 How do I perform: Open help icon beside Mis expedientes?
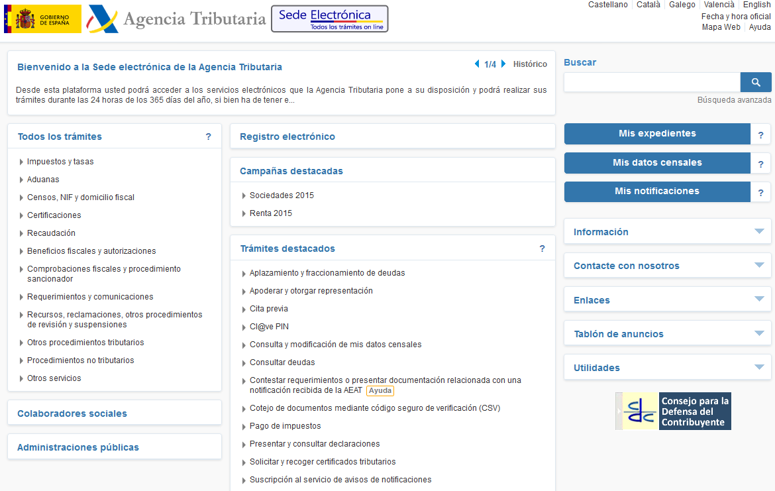pyautogui.click(x=760, y=135)
